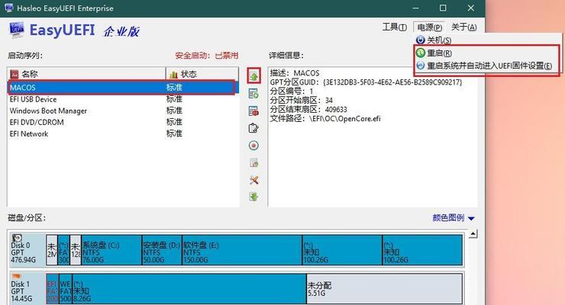Click the 描述: MACOS detail line
Image resolution: width=565 pixels, height=305 pixels.
(x=295, y=73)
